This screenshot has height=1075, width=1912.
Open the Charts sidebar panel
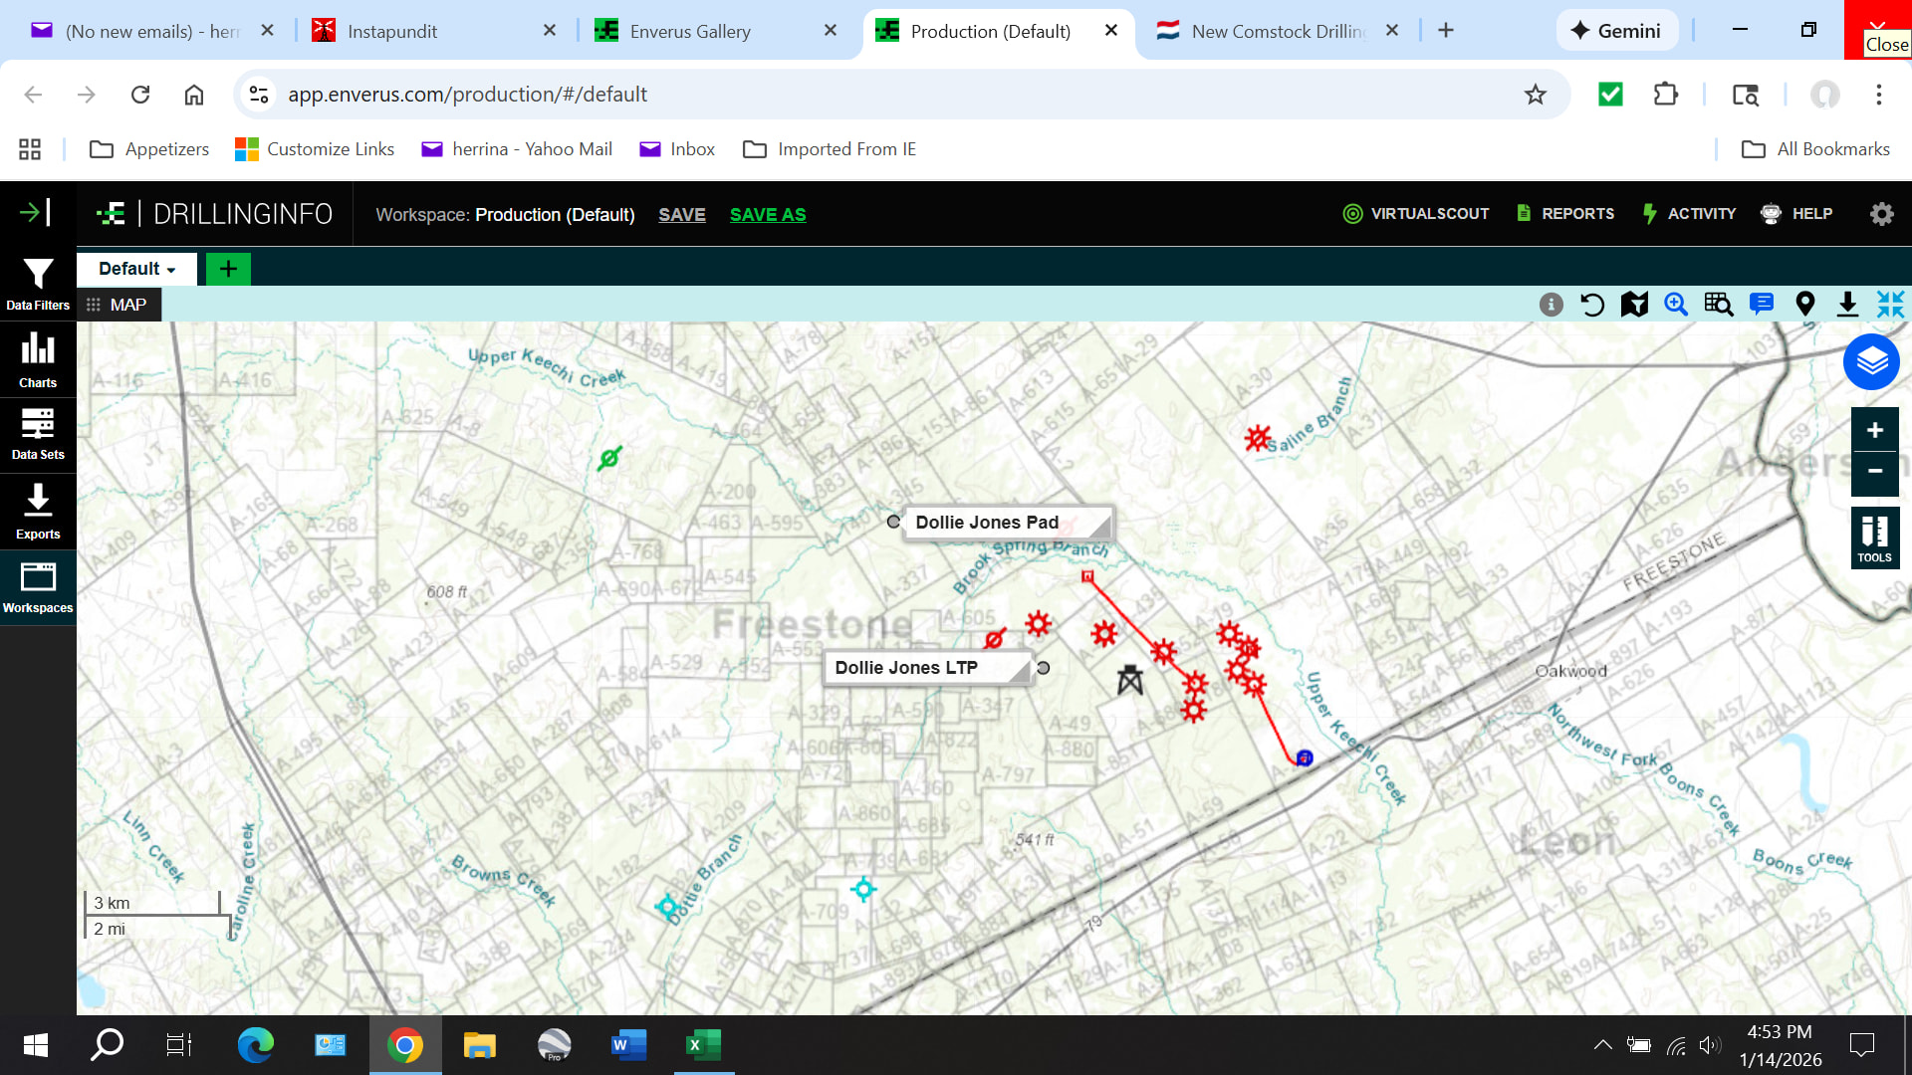point(38,360)
